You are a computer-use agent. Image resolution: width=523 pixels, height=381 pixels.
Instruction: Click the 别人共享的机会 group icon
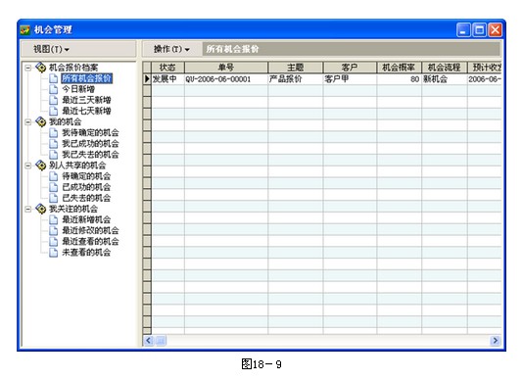point(41,166)
